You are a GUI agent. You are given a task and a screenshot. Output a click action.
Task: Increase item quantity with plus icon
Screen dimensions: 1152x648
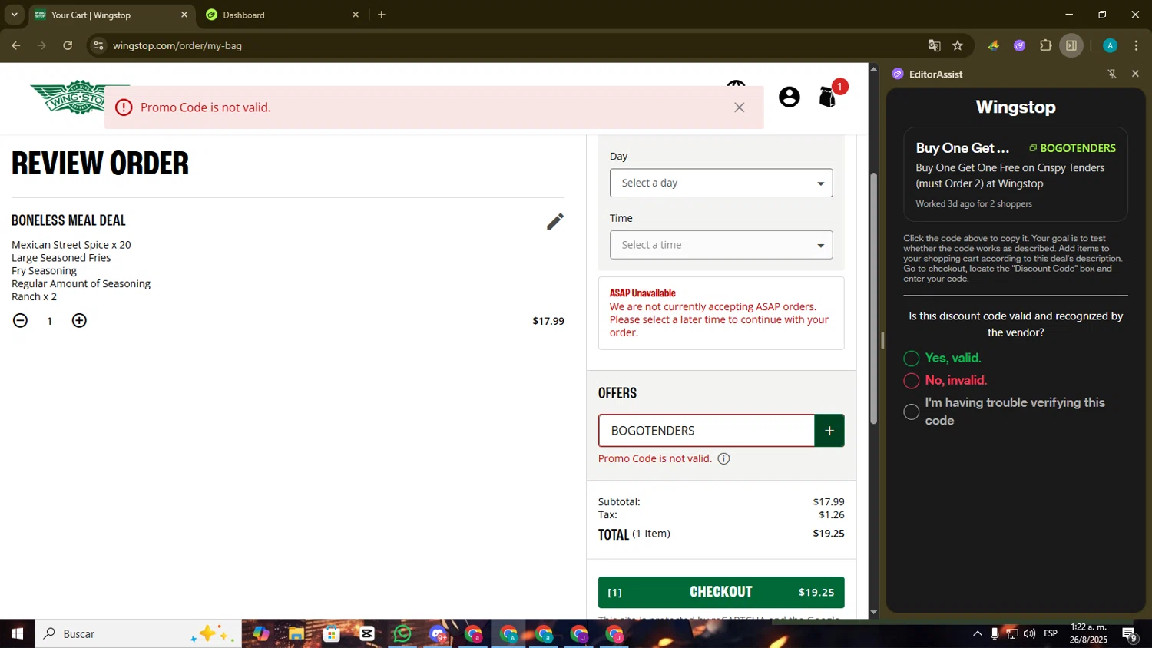coord(79,321)
